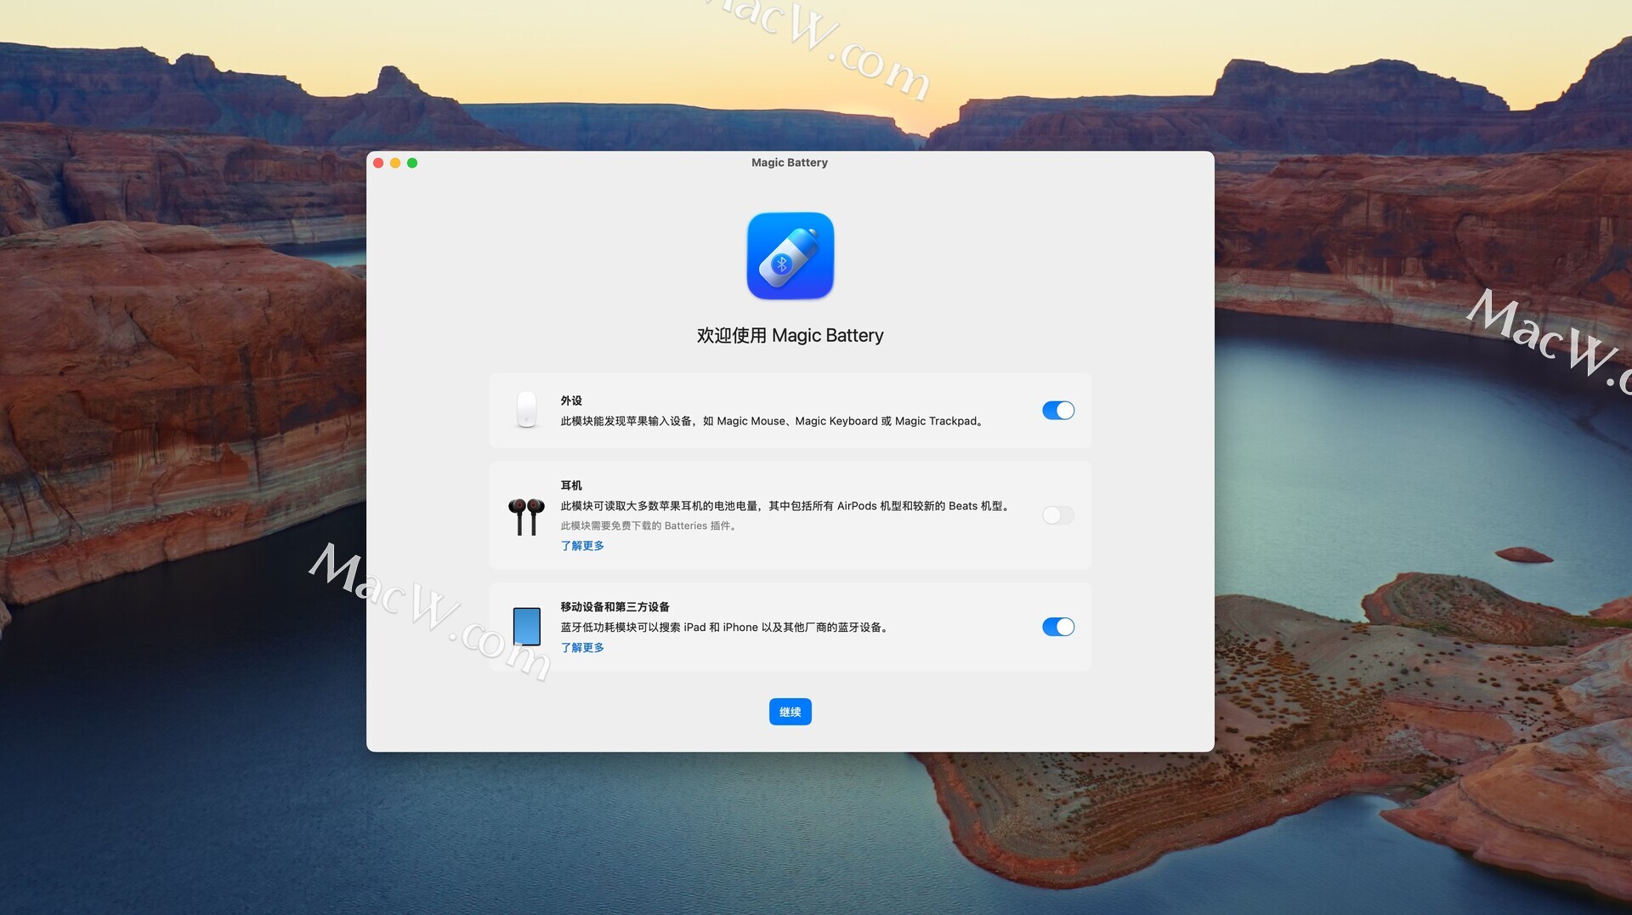Select the 移动设备和第三方设备 section title
This screenshot has height=915, width=1632.
point(615,607)
